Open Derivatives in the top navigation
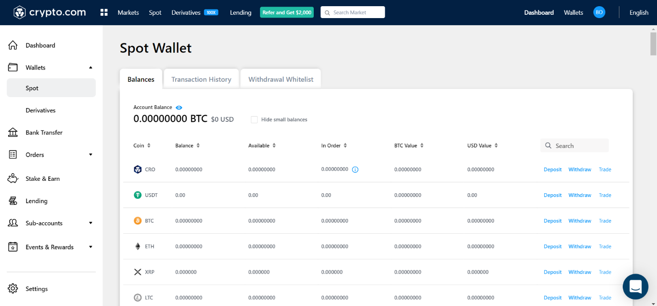This screenshot has height=306, width=657. point(186,12)
